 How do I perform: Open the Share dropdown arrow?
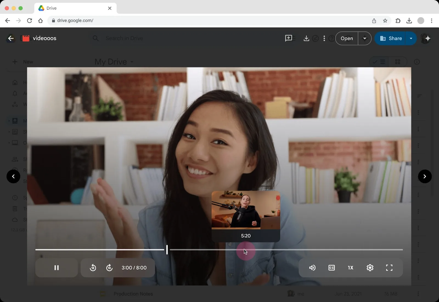(411, 38)
